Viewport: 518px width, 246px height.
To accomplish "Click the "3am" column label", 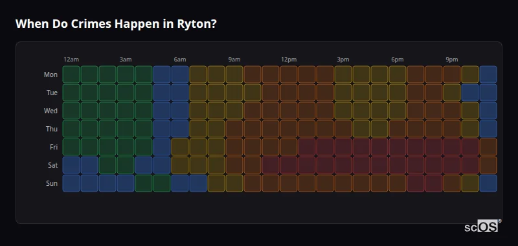I will click(126, 60).
